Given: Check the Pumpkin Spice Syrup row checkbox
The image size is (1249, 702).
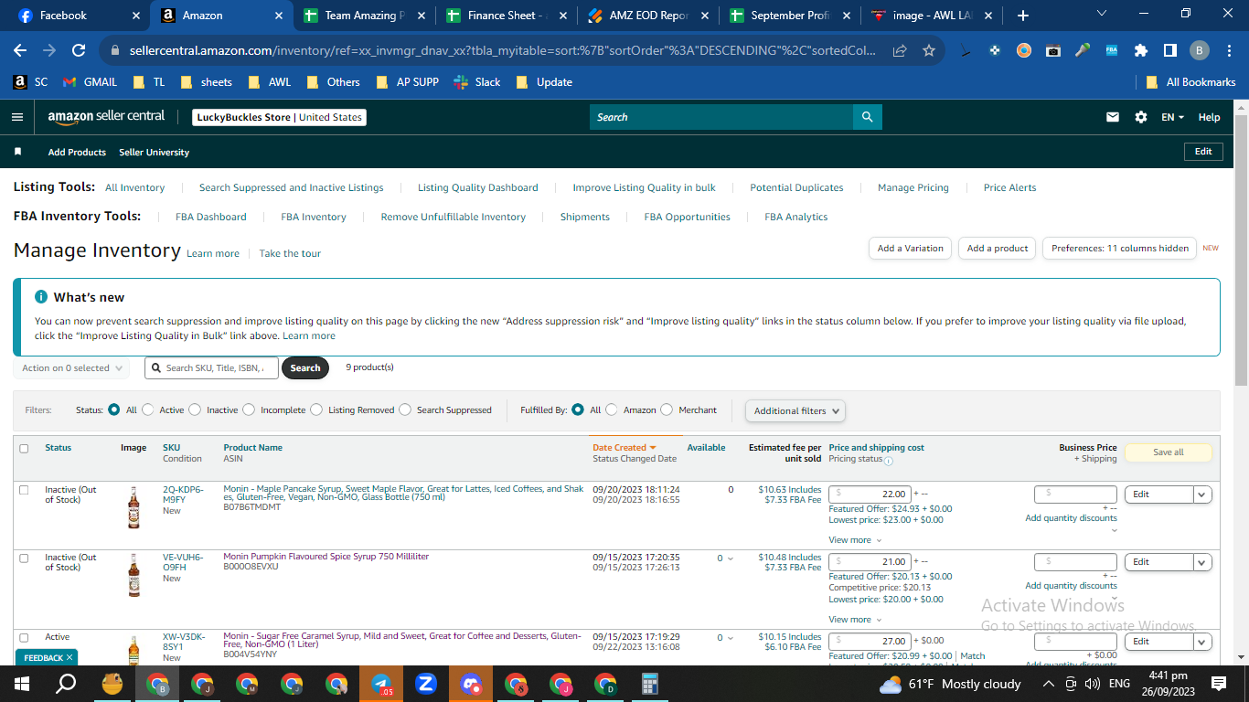Looking at the screenshot, I should tap(24, 558).
